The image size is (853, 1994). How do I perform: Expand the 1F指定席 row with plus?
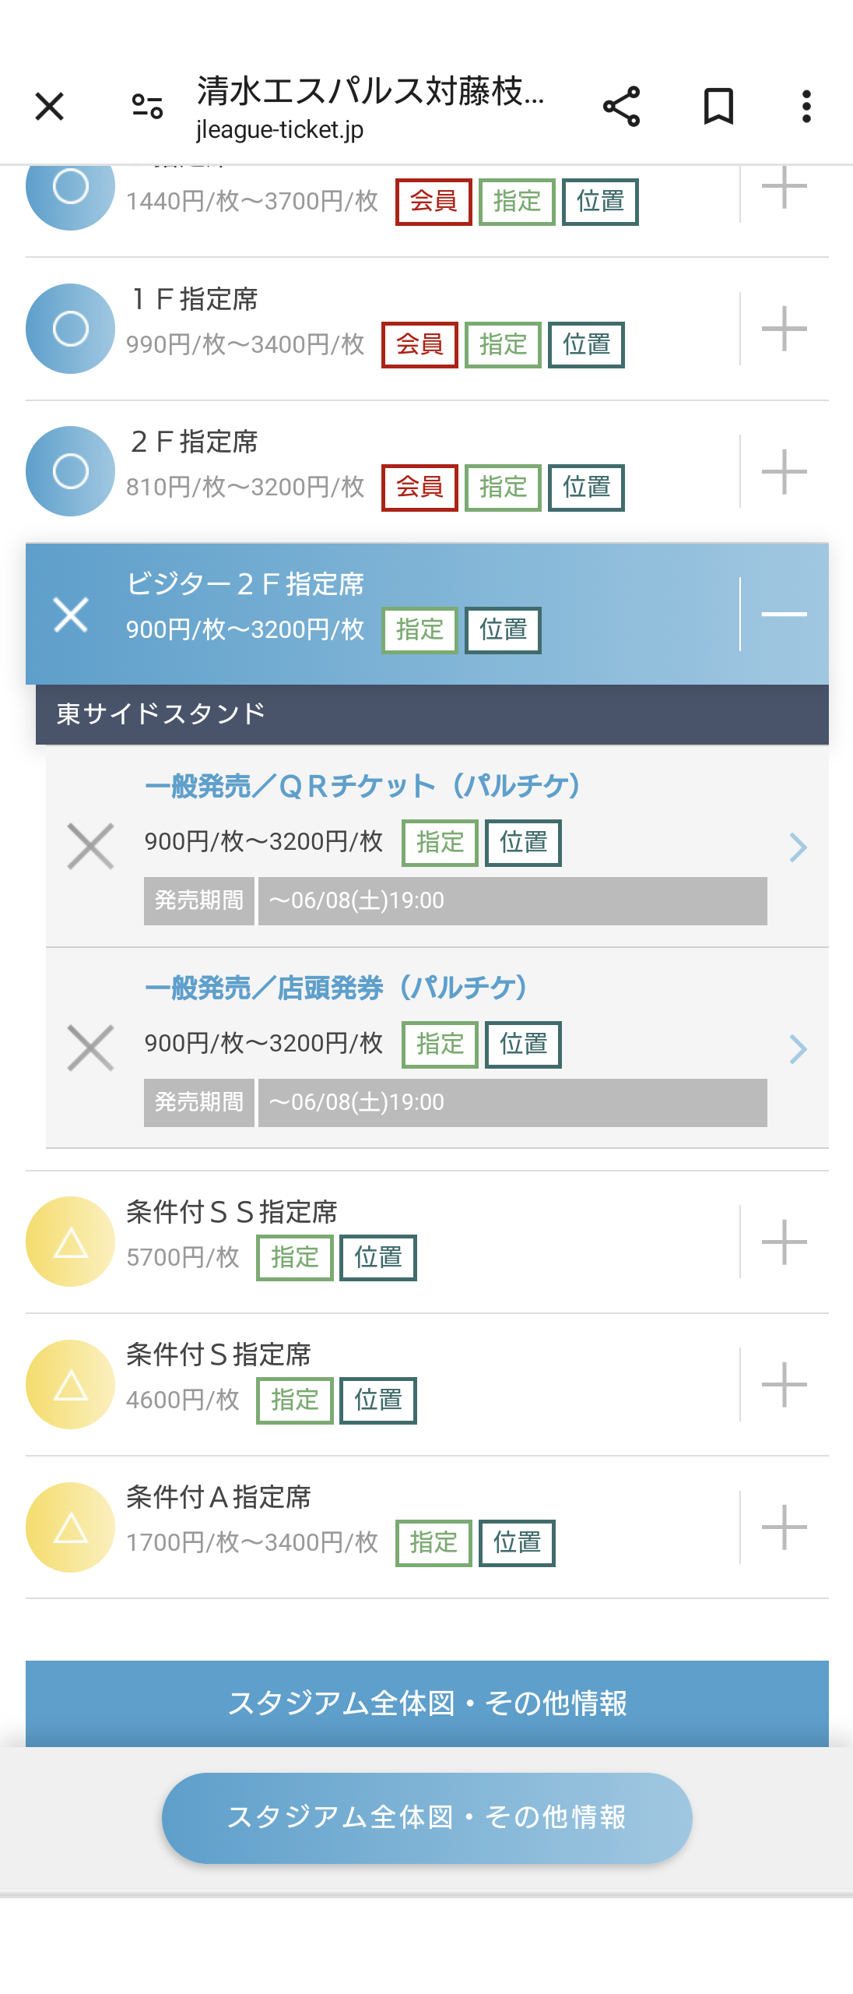[784, 329]
